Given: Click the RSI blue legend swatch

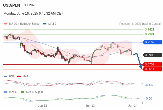Looking at the screenshot, I should coord(6,76).
